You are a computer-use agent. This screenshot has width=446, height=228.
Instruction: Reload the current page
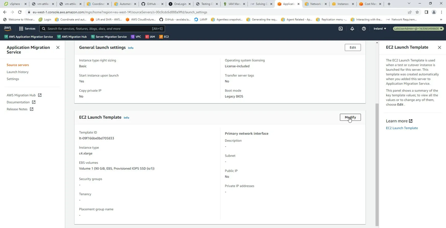click(20, 12)
